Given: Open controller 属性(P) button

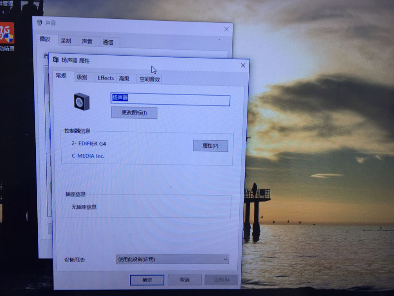Looking at the screenshot, I should pos(210,146).
